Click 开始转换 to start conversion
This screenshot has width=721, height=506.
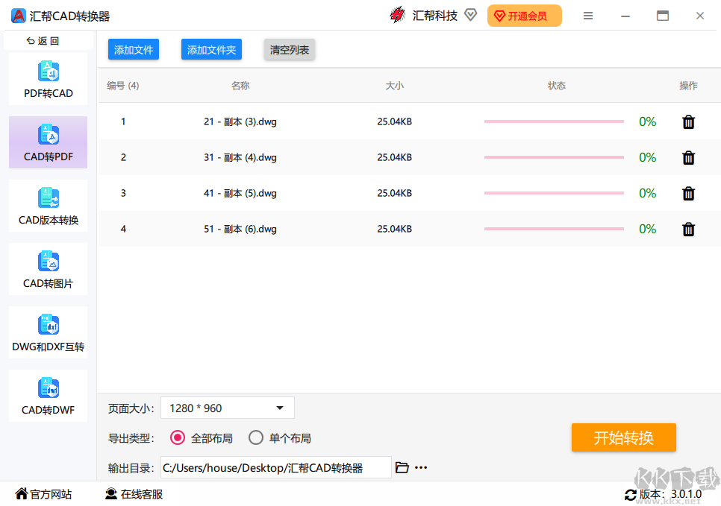[x=623, y=438]
